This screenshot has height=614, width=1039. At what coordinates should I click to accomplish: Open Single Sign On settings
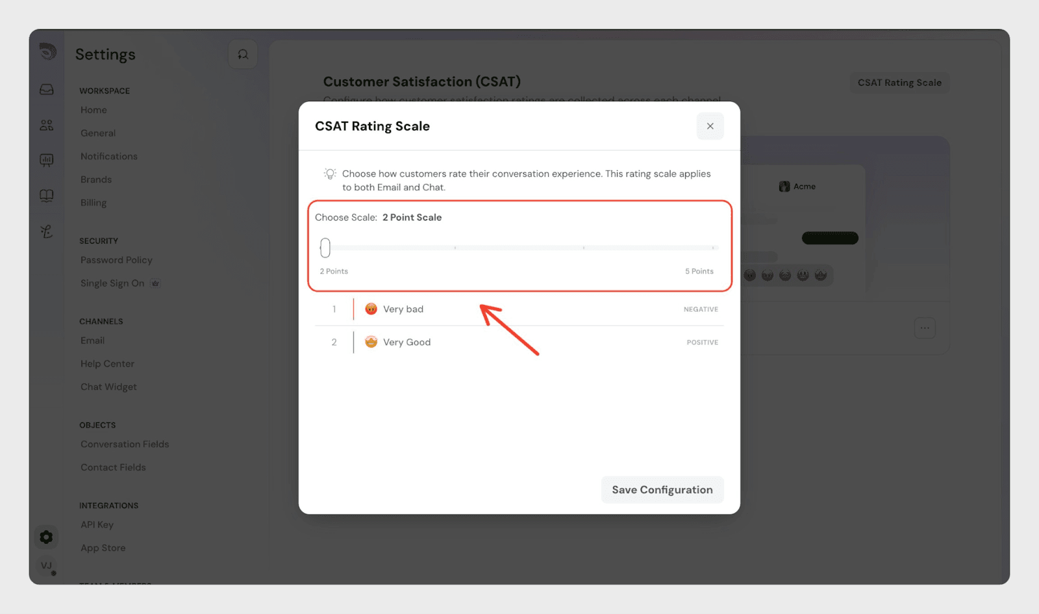(112, 283)
